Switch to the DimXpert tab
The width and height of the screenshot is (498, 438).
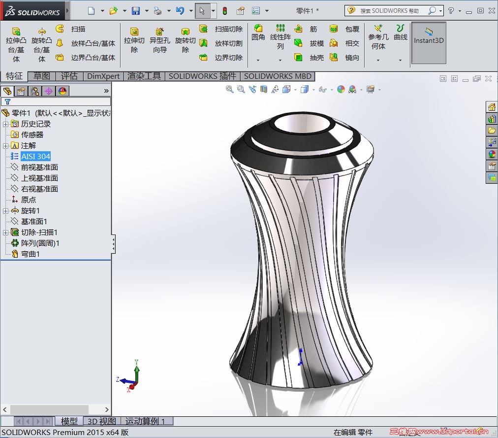click(x=103, y=76)
